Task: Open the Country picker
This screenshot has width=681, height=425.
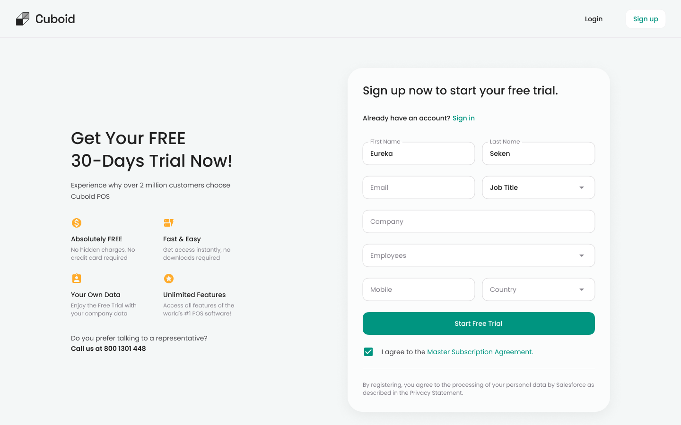Action: click(539, 289)
